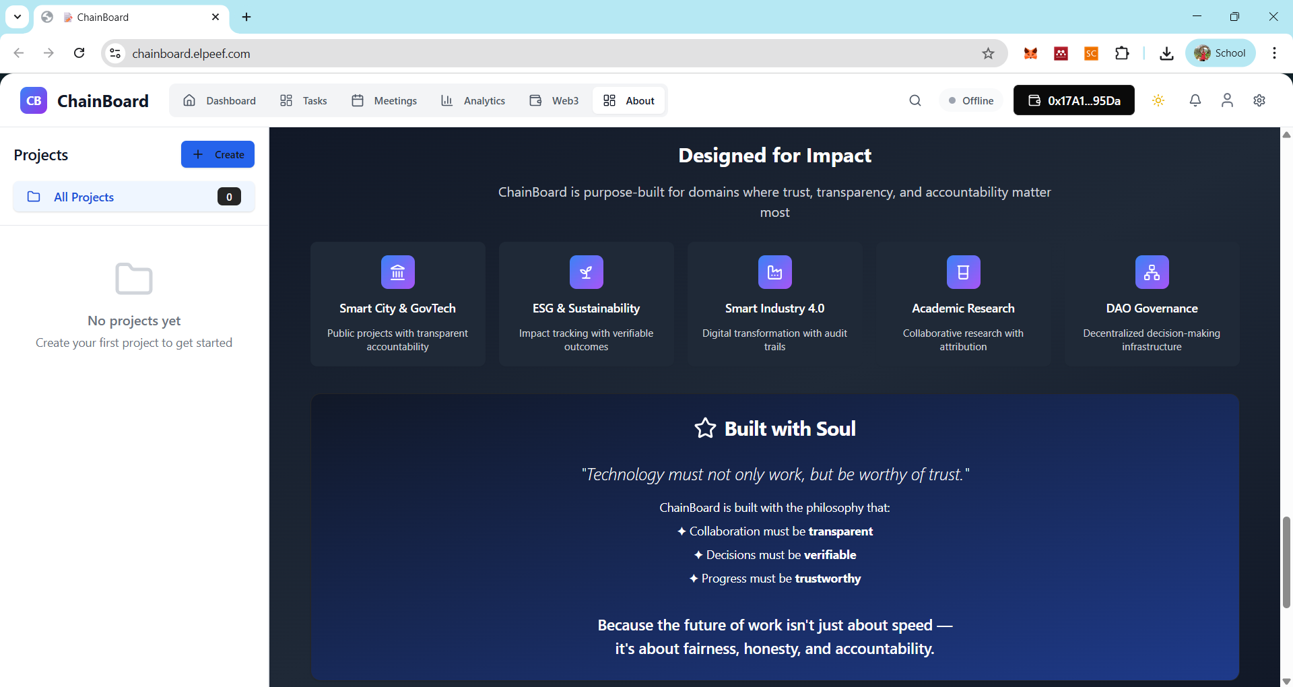Click the star icon beside Built with Soul

pyautogui.click(x=705, y=428)
